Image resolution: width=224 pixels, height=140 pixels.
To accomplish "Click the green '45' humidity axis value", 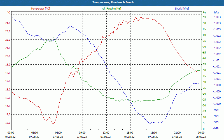I will click(204, 76).
